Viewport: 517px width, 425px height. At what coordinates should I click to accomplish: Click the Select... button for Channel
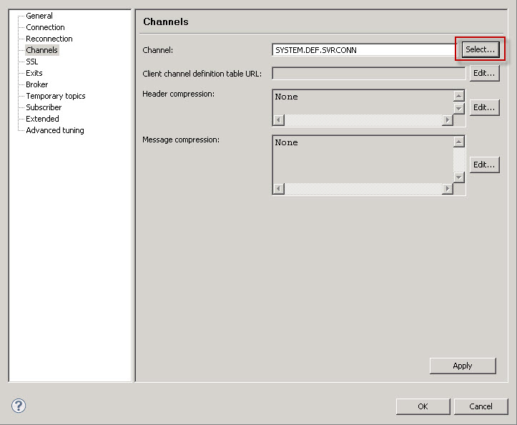[480, 49]
